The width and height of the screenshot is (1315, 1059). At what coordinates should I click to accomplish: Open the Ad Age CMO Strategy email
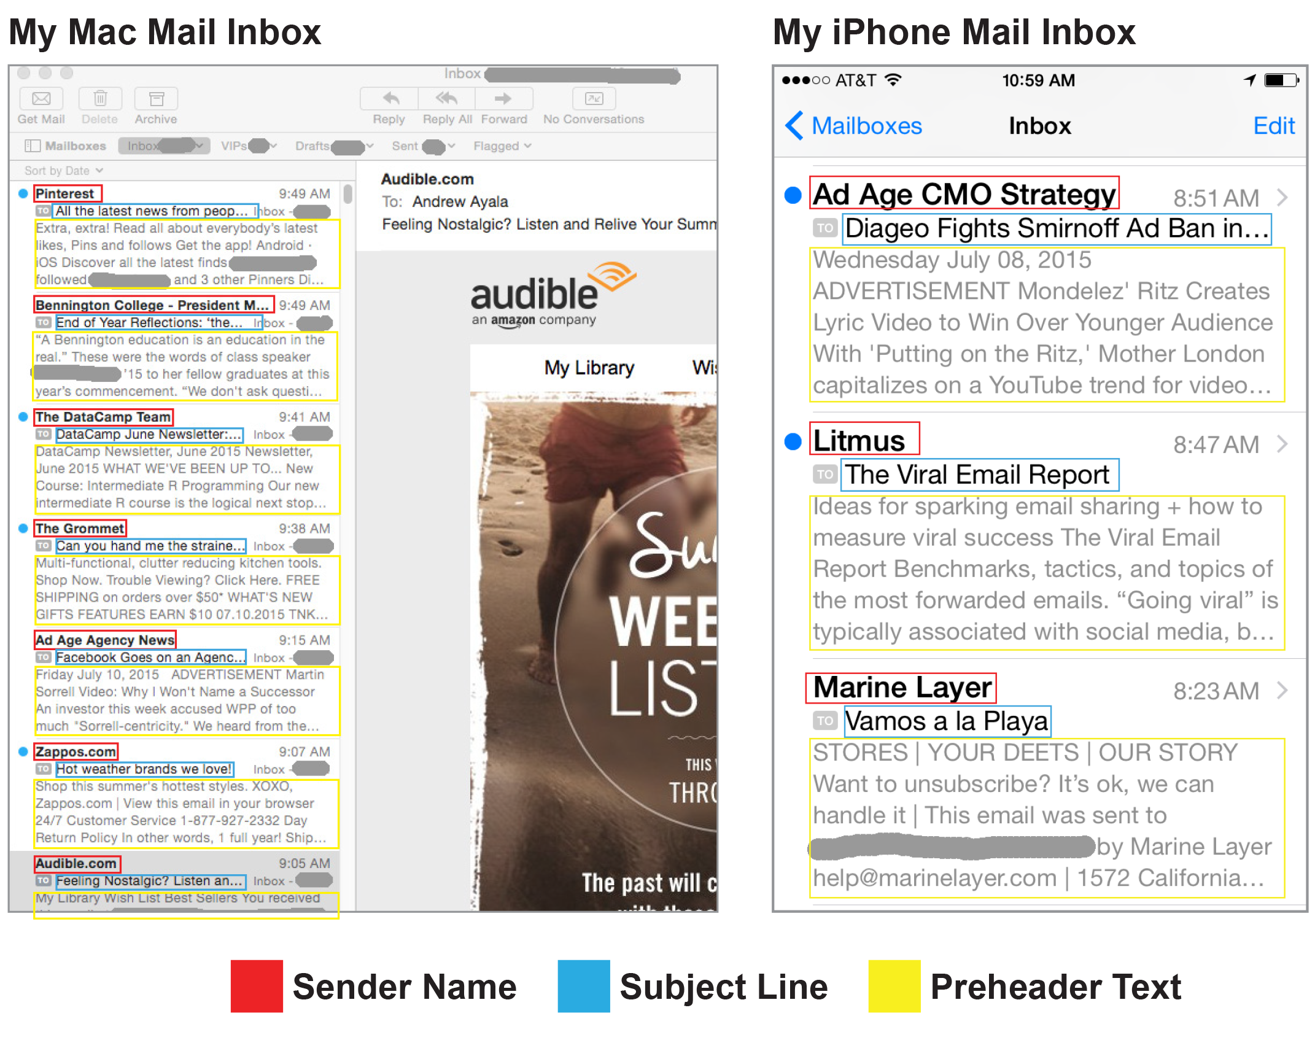(1040, 289)
